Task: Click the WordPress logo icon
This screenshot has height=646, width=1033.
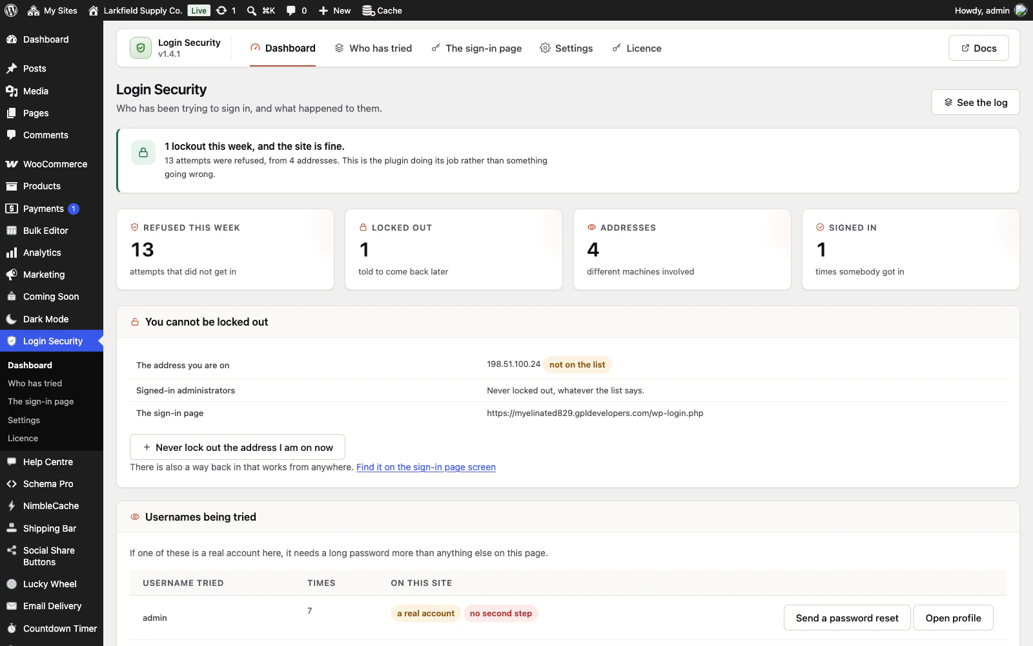Action: coord(11,10)
